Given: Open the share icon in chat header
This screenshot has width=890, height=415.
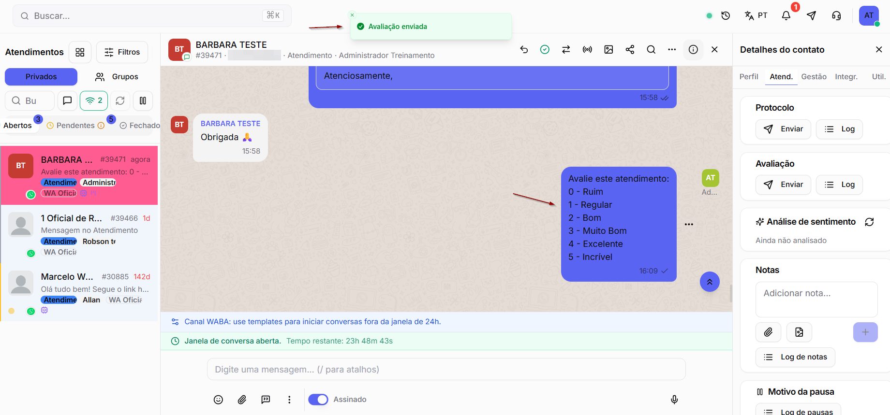Looking at the screenshot, I should click(630, 49).
